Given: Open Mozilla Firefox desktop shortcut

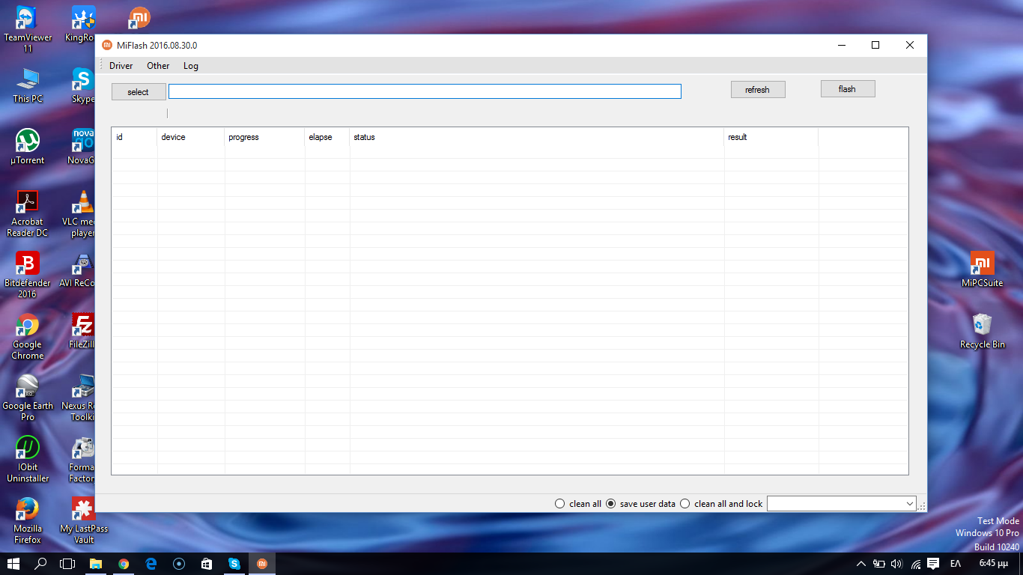Looking at the screenshot, I should click(28, 511).
